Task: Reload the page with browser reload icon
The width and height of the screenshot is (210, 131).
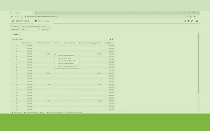Action: point(18,16)
